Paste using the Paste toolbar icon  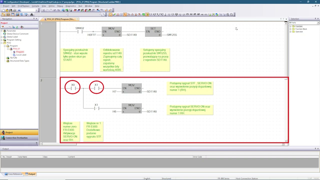(x=51, y=10)
